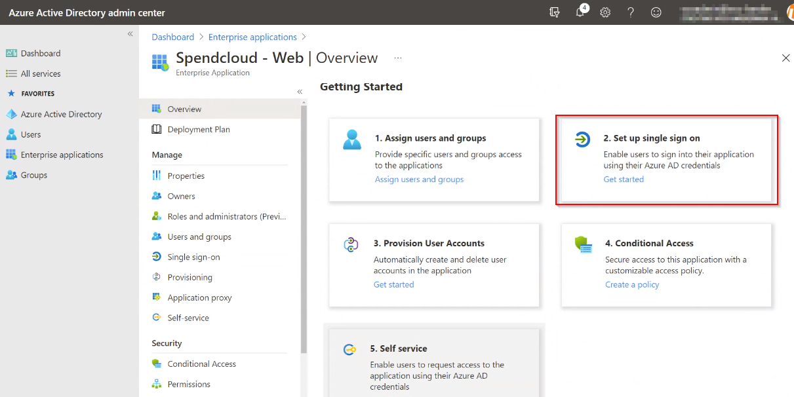This screenshot has height=397, width=794.
Task: Click the Set up single sign on card icon
Action: pos(582,140)
